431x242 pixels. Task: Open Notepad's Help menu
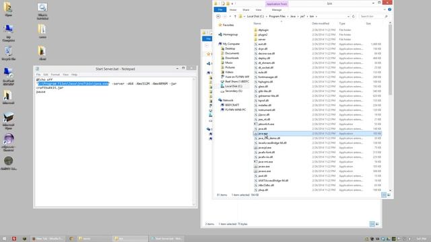coord(74,75)
